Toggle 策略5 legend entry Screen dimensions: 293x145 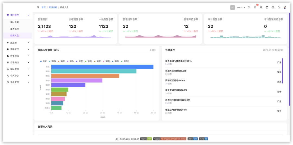(x=79, y=61)
